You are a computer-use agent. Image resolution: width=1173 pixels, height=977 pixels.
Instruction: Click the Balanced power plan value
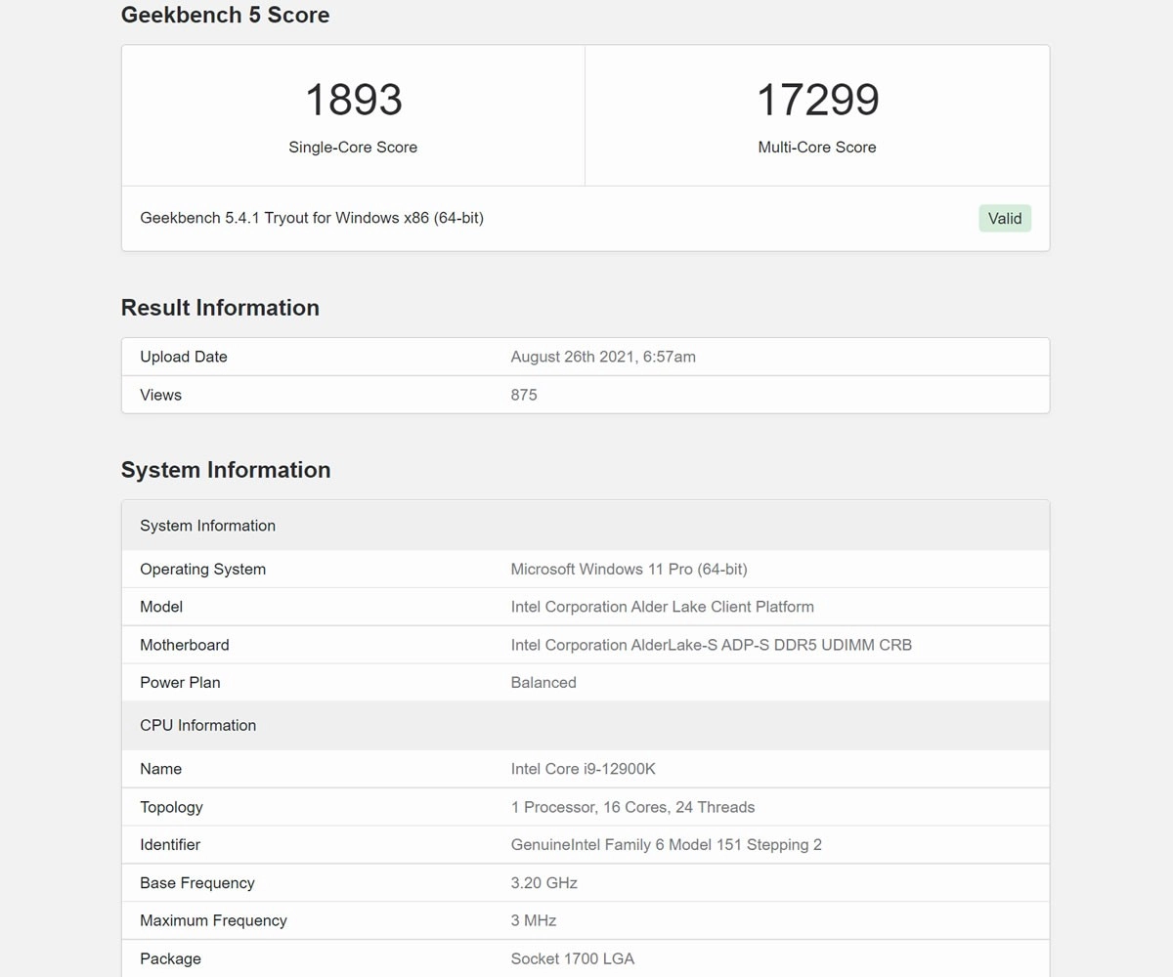click(x=543, y=682)
